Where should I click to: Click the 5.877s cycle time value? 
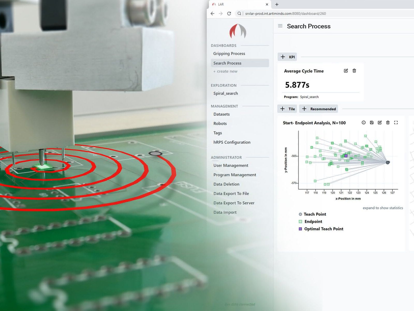pyautogui.click(x=297, y=85)
